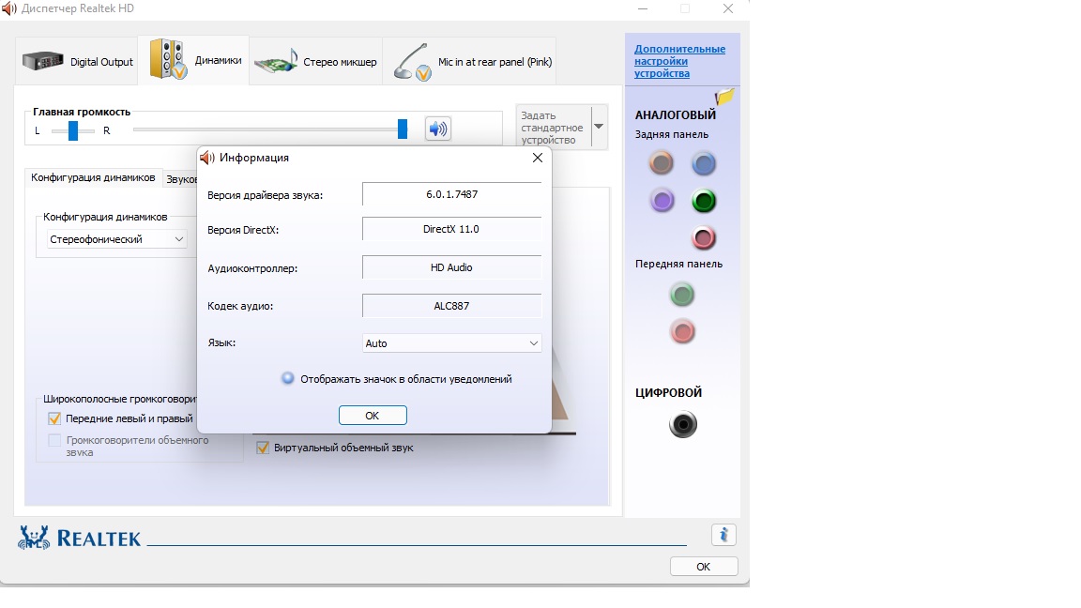Screen dimensions: 1081x608
Task: Click the АНАЛОГОВЫЙ heading
Action: coord(675,115)
